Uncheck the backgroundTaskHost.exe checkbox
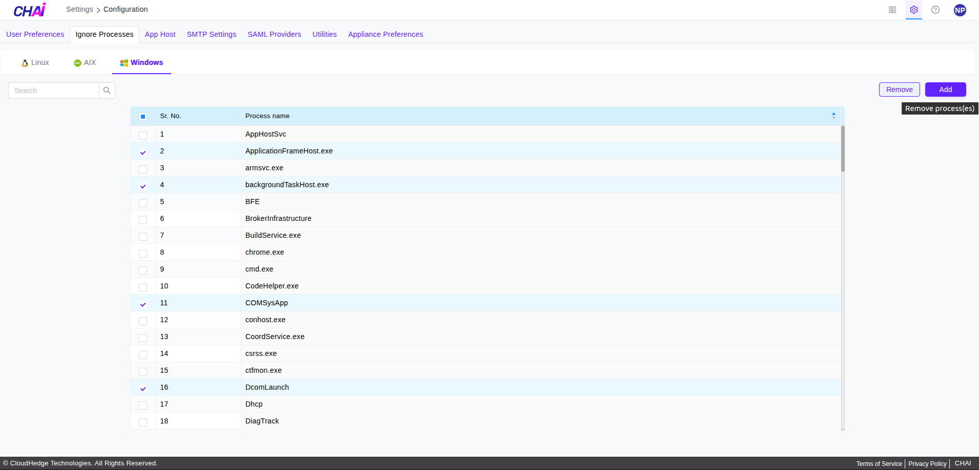 coord(143,186)
